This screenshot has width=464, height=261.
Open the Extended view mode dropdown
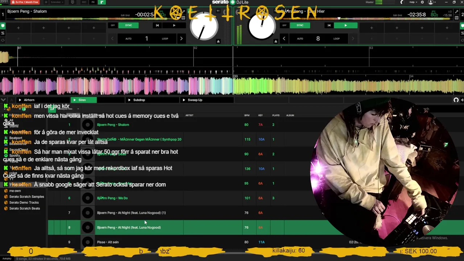pos(57,2)
